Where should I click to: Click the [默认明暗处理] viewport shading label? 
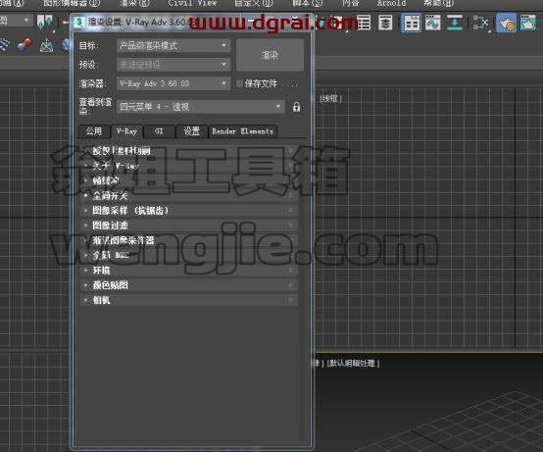(353, 363)
